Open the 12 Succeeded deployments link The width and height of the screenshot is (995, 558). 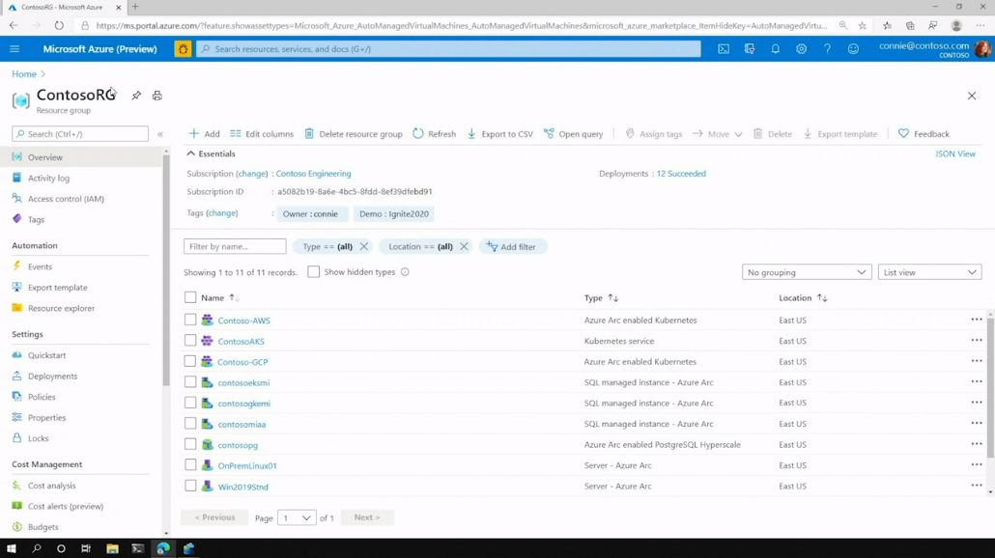[x=680, y=174]
